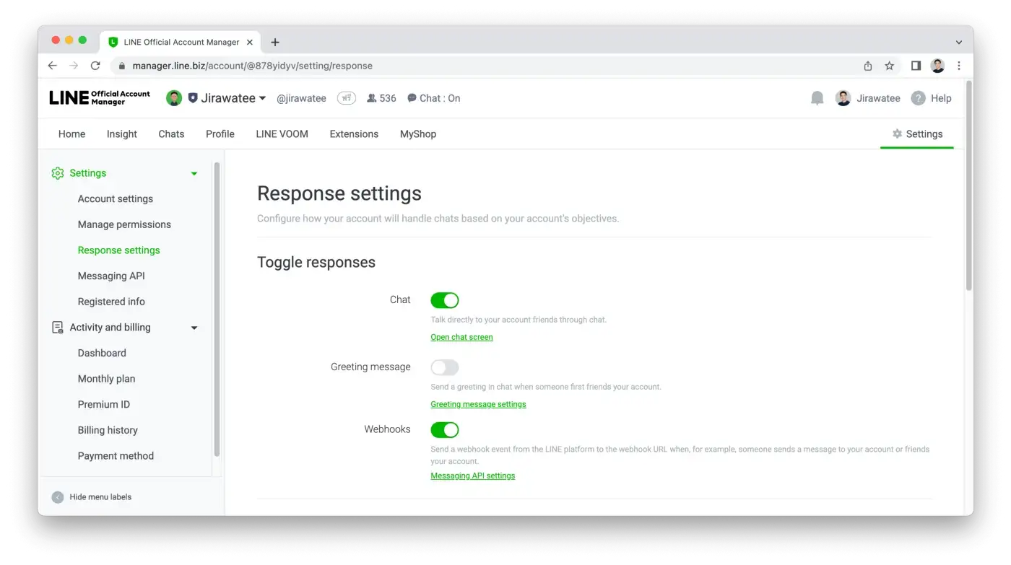The height and width of the screenshot is (565, 1011).
Task: Click the Jirawatee account avatar beside the account name
Action: coord(174,98)
